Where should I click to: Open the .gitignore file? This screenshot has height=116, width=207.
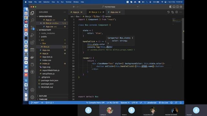point(52,77)
